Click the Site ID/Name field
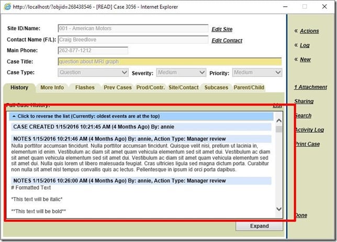The height and width of the screenshot is (242, 337). pos(133,28)
